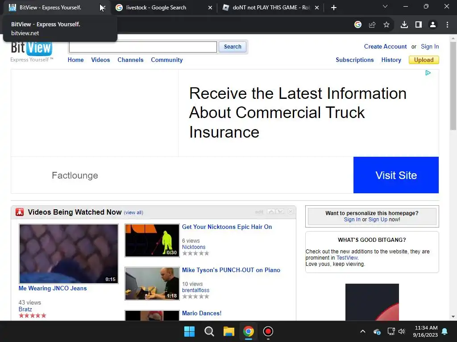Open File Explorer from taskbar

pos(229,331)
